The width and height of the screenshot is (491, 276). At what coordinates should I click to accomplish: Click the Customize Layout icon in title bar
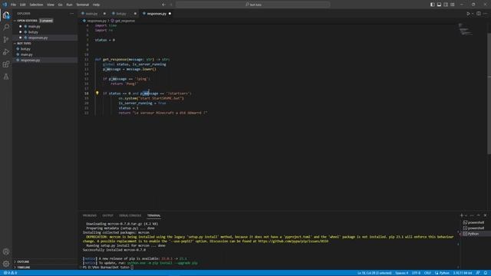[453, 5]
